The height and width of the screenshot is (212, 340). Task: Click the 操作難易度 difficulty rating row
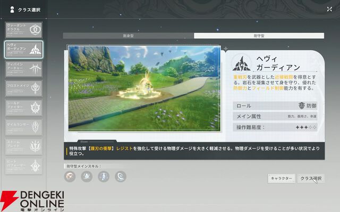click(275, 127)
